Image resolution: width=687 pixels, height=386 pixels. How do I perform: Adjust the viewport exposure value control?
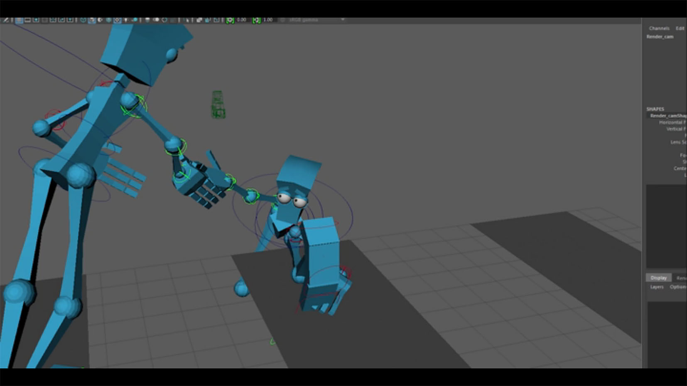point(241,19)
